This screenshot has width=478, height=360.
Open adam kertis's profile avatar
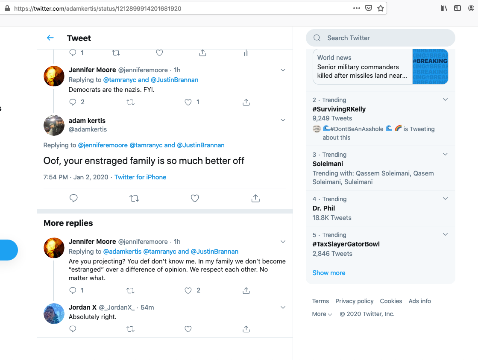coord(54,125)
